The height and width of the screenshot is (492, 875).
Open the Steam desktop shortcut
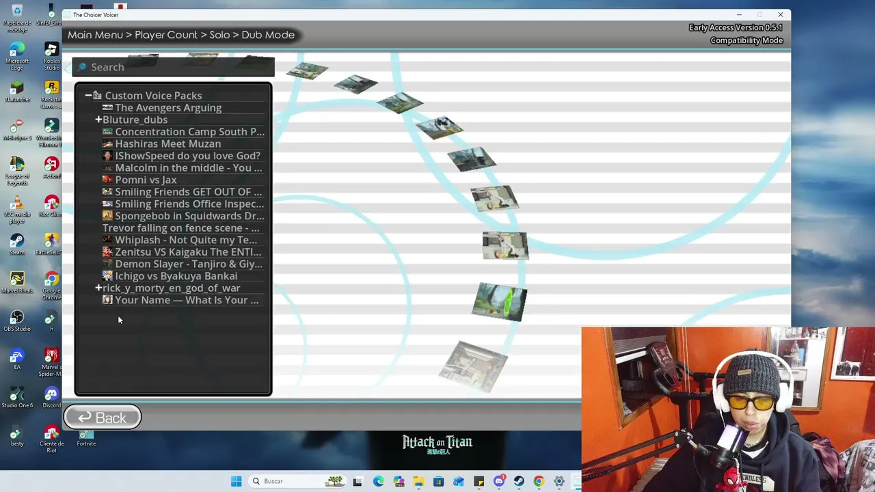[17, 245]
